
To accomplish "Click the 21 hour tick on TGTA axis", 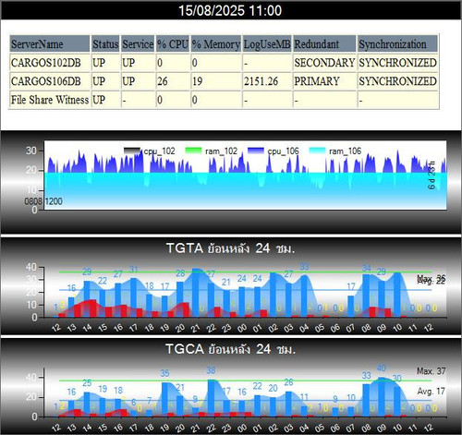I will pos(195,329).
